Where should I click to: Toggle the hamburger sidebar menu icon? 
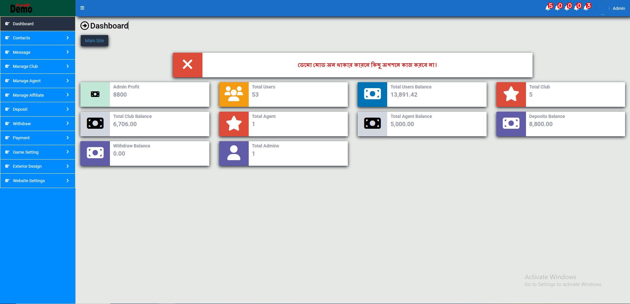tap(82, 8)
